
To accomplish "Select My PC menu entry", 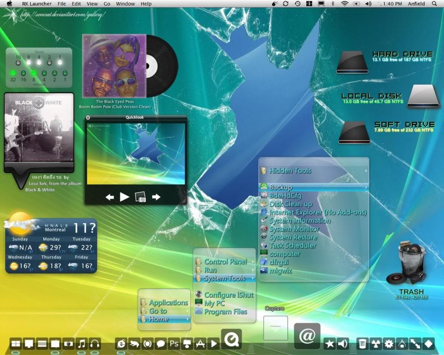I will tap(210, 303).
